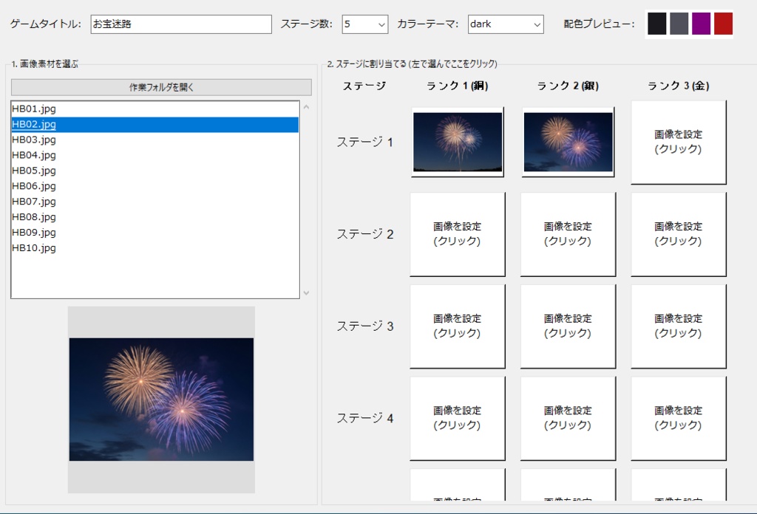
Task: Click the ステージ 4 row label
Action: tap(365, 419)
